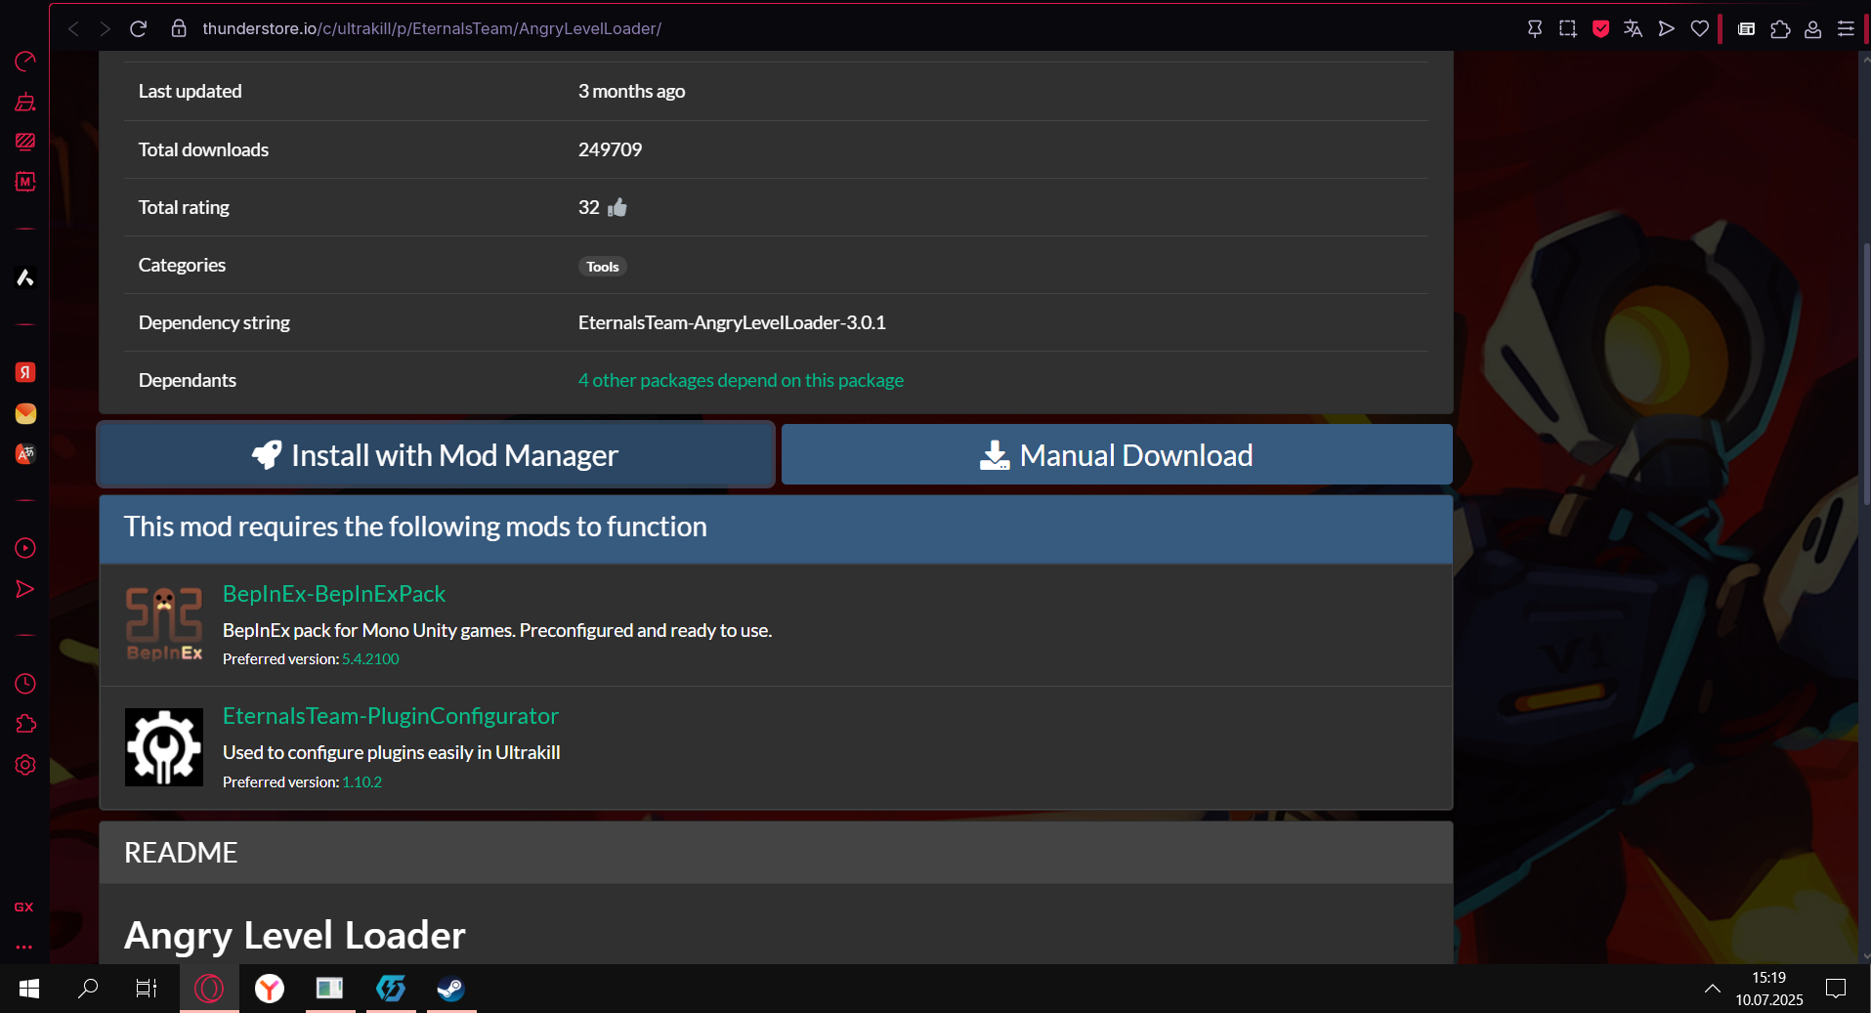The height and width of the screenshot is (1013, 1871).
Task: Take a snapshot with the toolbar icon
Action: tap(1568, 29)
